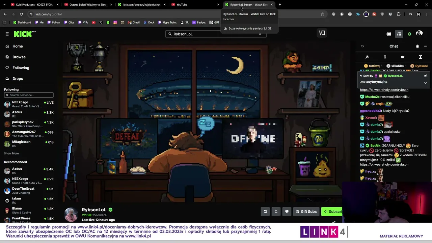Screen dimensions: 432x243
Task: Open Hype Trains bookmark
Action: pyautogui.click(x=167, y=23)
